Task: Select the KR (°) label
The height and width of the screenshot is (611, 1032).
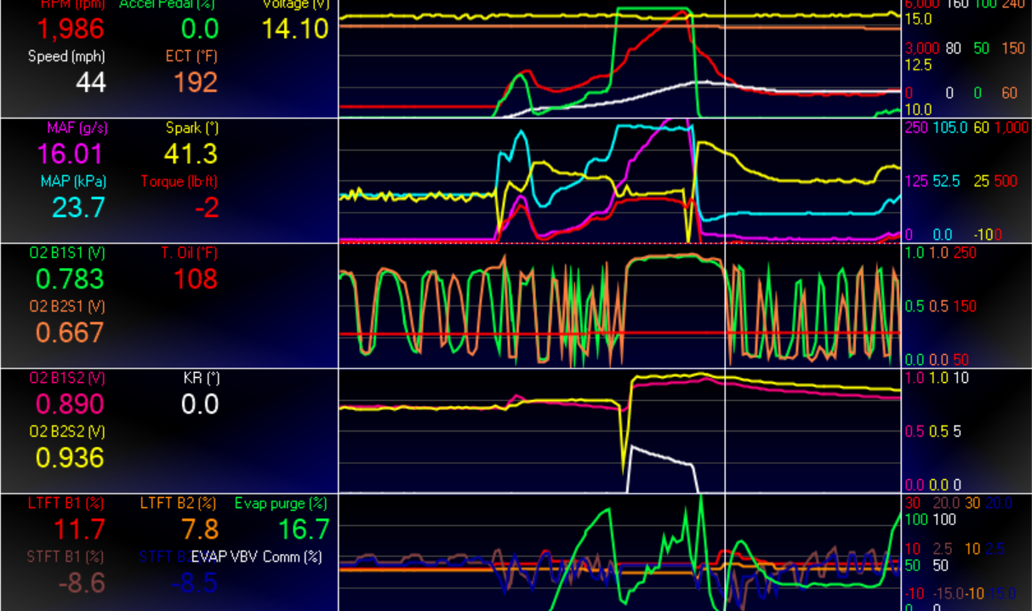Action: pos(202,377)
